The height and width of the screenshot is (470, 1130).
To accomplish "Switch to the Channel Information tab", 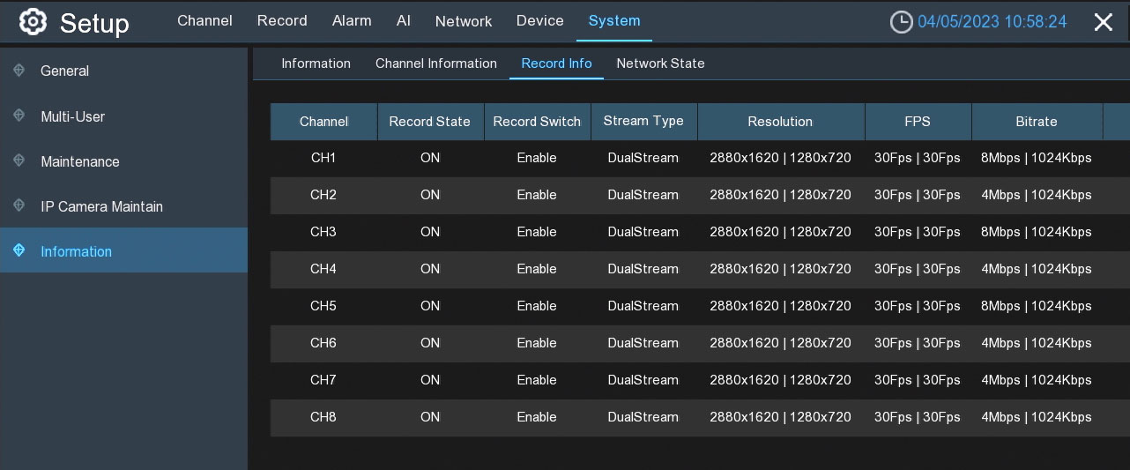I will point(436,63).
